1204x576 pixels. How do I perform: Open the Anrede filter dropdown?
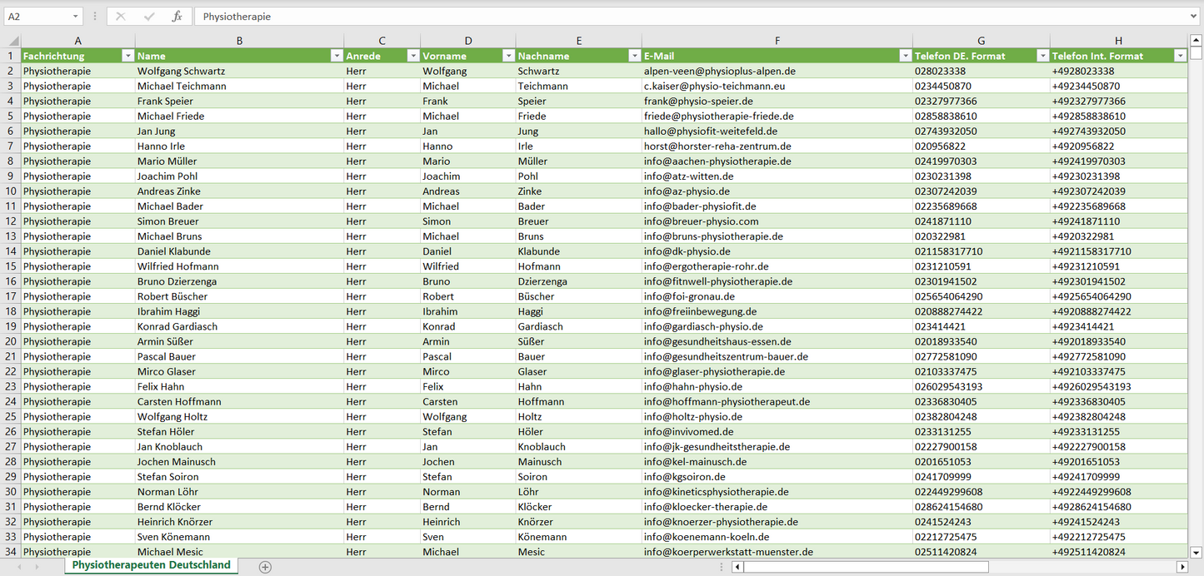coord(412,56)
